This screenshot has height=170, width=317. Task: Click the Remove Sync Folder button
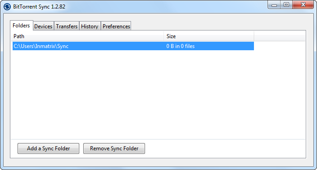coord(114,148)
